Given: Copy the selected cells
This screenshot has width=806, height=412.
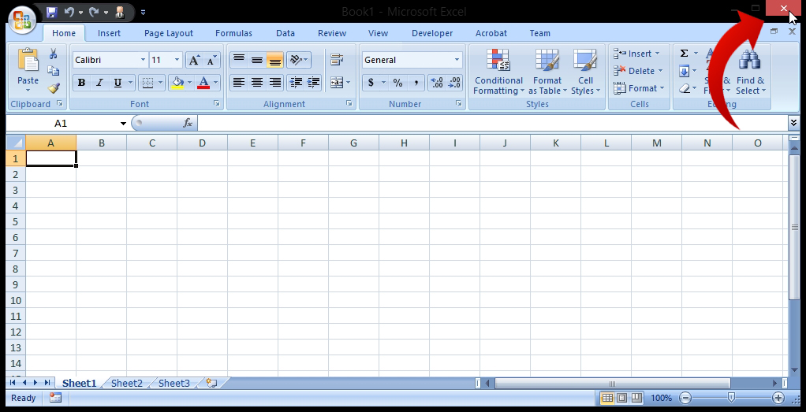Looking at the screenshot, I should 53,71.
